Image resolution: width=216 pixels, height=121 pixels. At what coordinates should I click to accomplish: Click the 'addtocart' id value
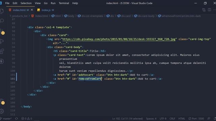click(86, 75)
